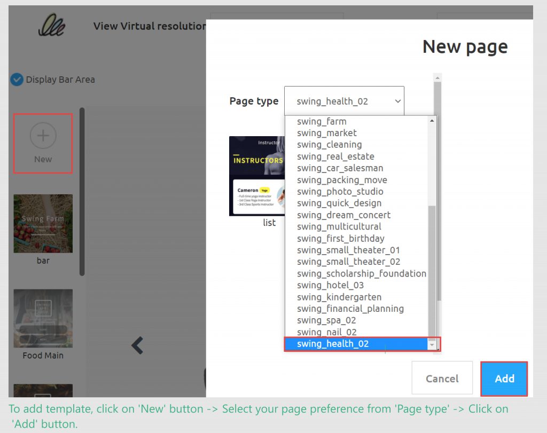Click the Add button
The height and width of the screenshot is (433, 547).
tap(504, 379)
